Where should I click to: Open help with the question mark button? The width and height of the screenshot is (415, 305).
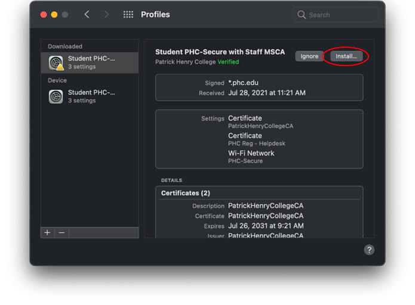(369, 250)
